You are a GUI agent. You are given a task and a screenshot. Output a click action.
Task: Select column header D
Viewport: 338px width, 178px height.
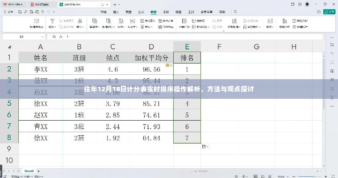point(151,47)
